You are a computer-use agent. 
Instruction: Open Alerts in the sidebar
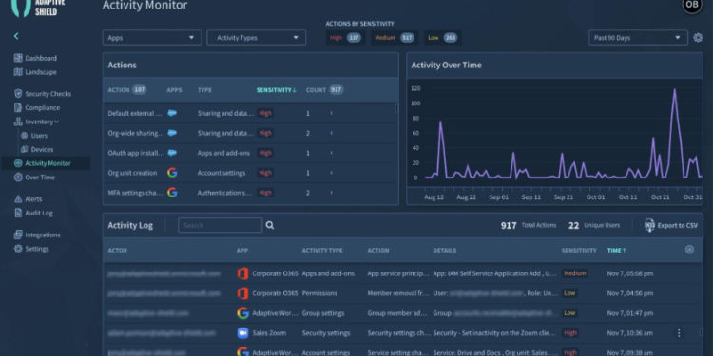tap(33, 199)
